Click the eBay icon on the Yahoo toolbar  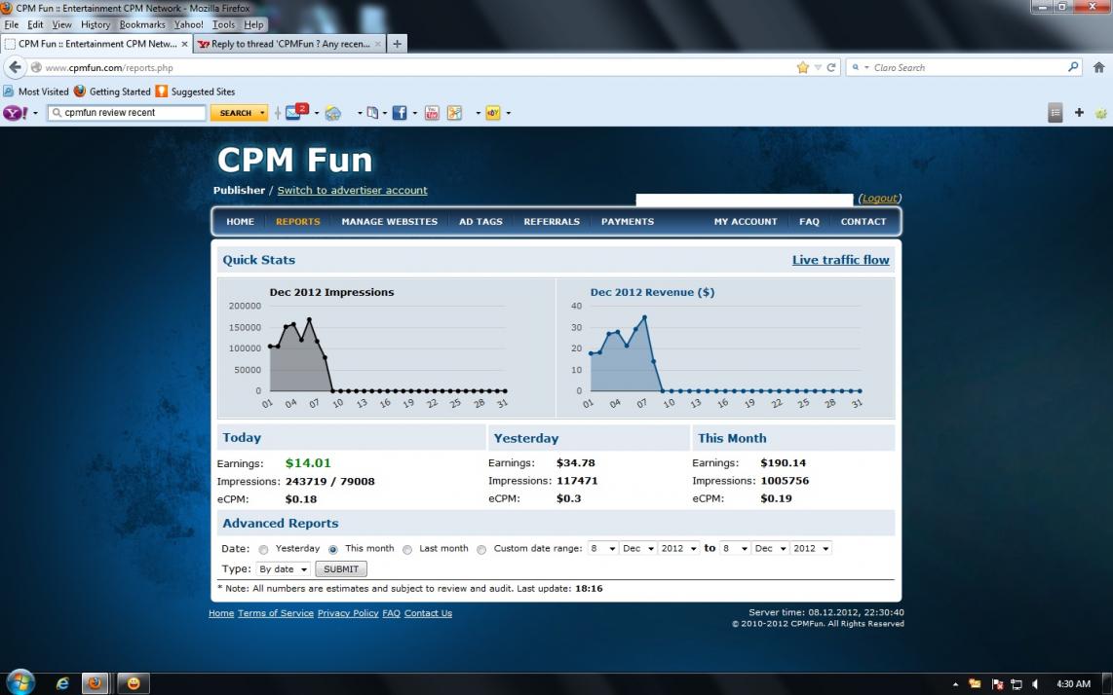point(492,113)
